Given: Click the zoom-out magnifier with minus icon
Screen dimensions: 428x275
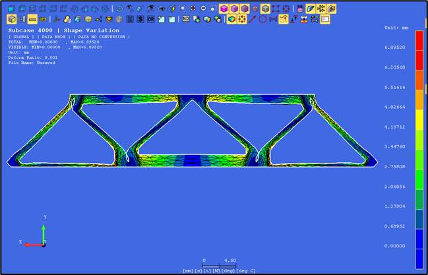Looking at the screenshot, I should [202, 9].
